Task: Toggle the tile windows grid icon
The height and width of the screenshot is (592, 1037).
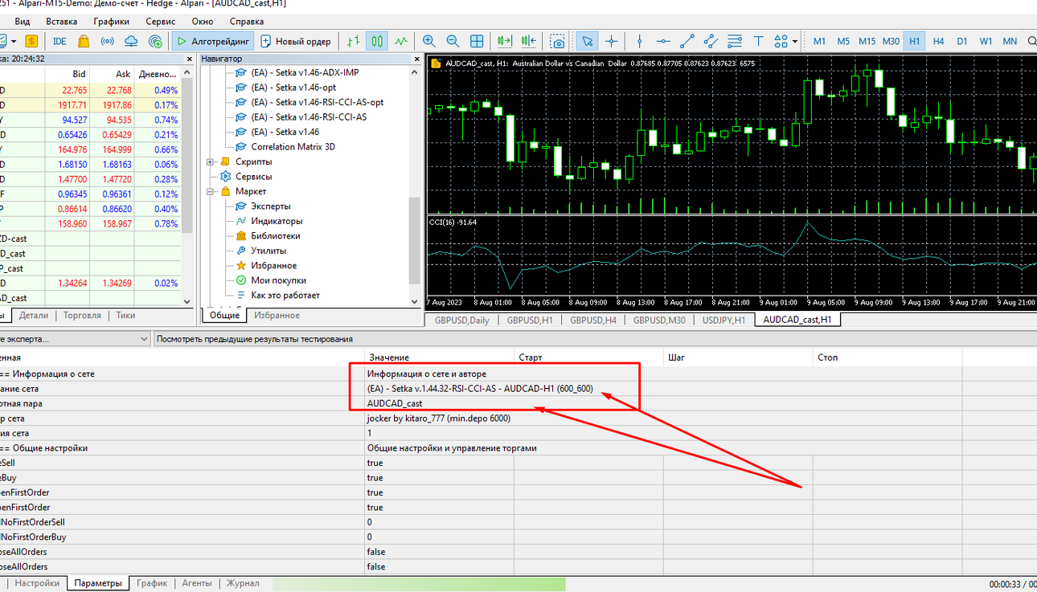Action: pos(477,41)
